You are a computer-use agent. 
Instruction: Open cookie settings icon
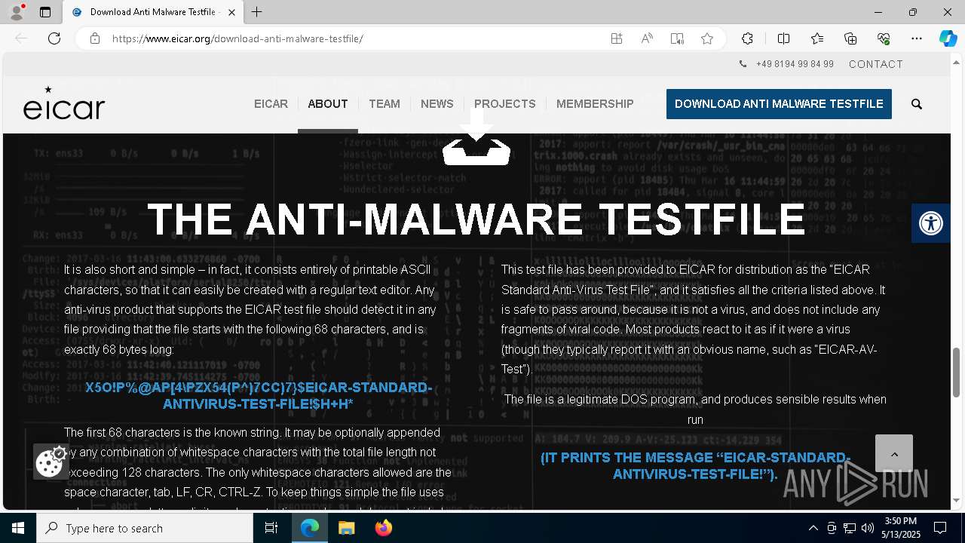51,462
